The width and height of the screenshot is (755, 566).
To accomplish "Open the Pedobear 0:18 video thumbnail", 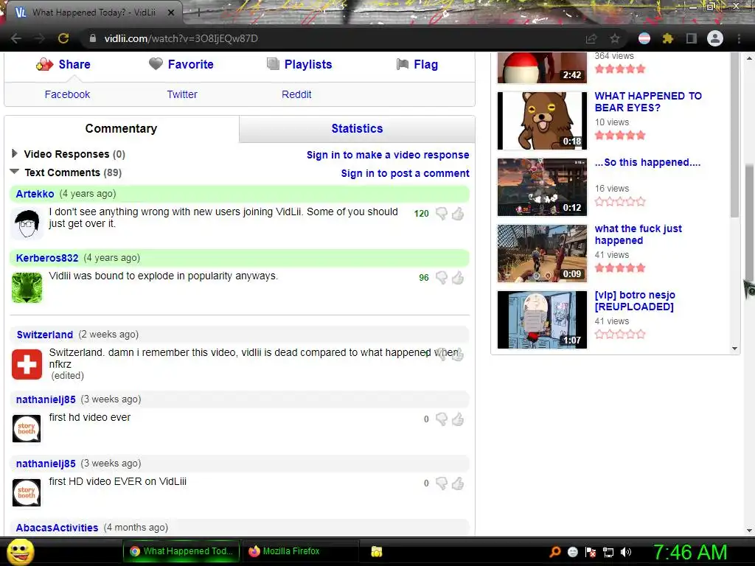I will [542, 121].
